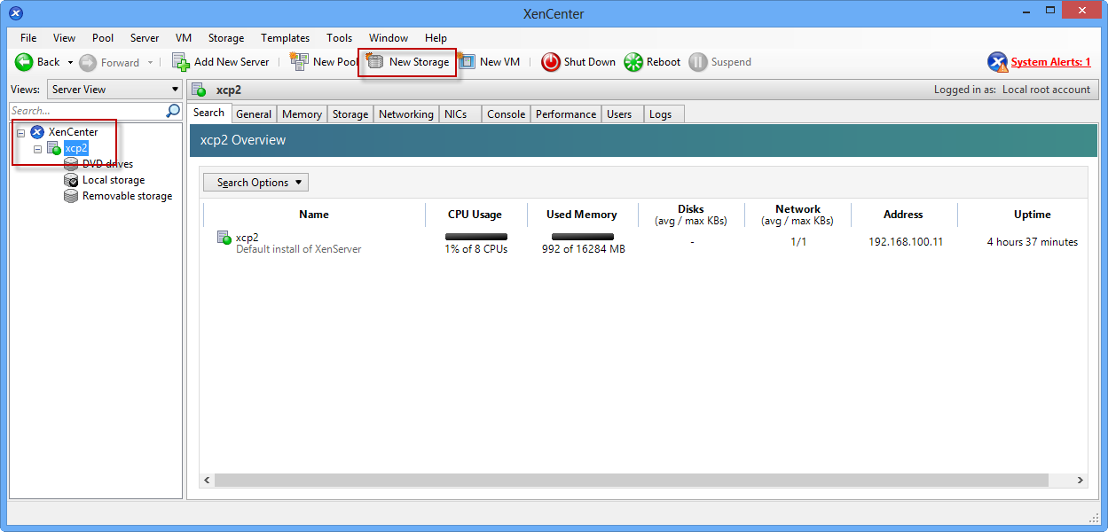Click the xcp2 server icon in tree
Screen dimensions: 1108x532
point(54,148)
